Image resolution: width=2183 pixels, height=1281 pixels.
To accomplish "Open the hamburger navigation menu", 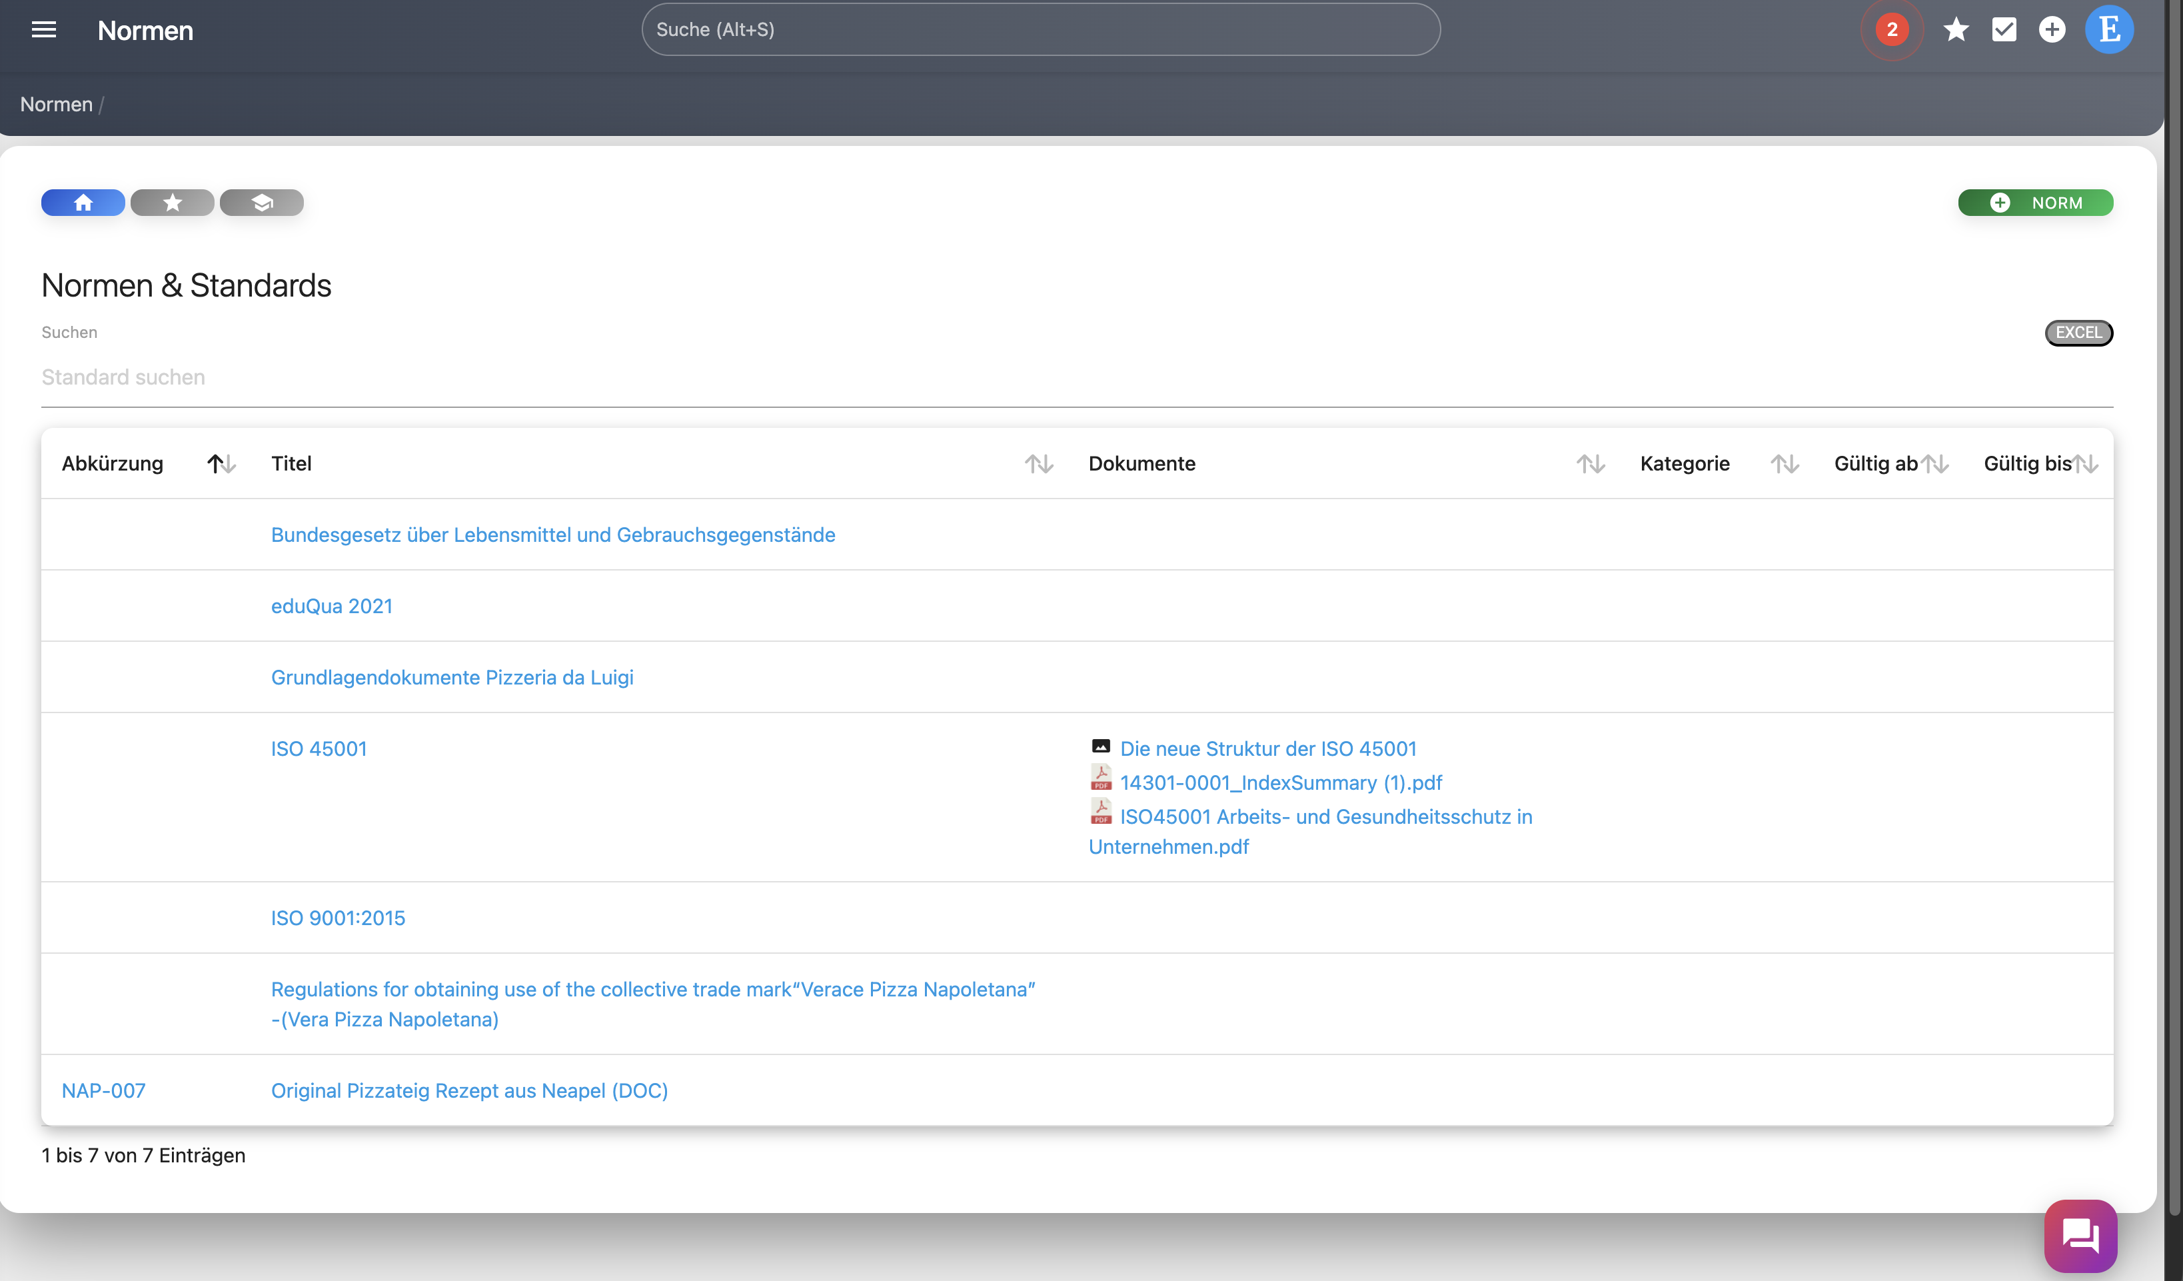I will (x=43, y=31).
